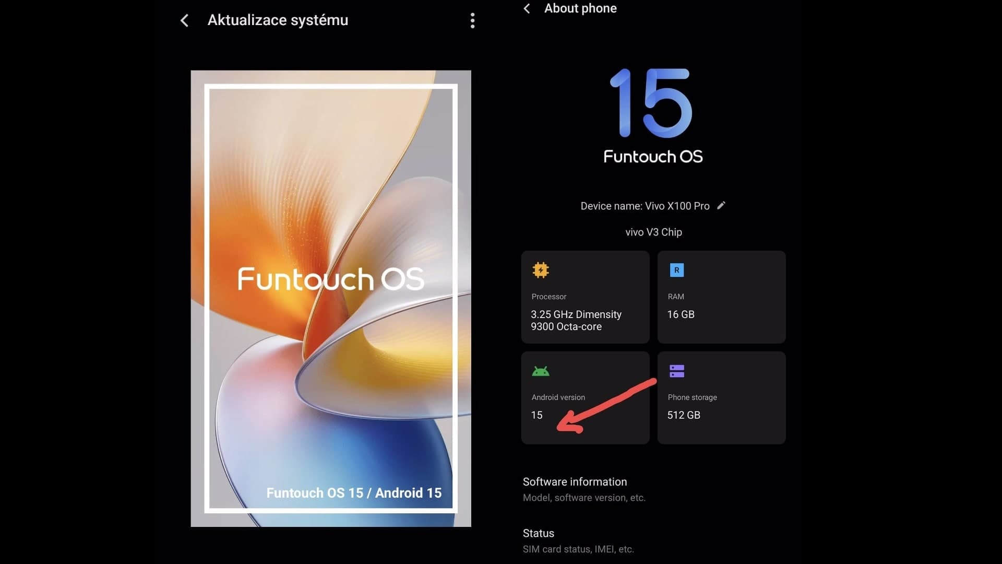Tap the purple Phone storage icon
1002x564 pixels.
(x=676, y=371)
